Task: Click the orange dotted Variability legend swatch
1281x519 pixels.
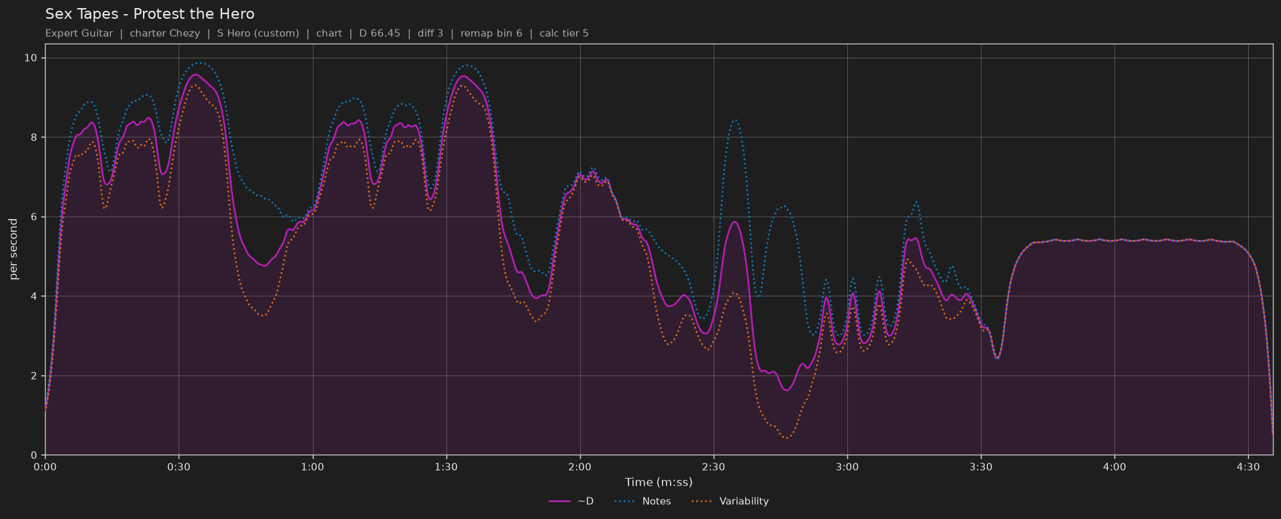Action: coord(702,502)
